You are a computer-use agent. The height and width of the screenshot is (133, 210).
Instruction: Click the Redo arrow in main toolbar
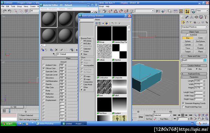(x=10, y=12)
